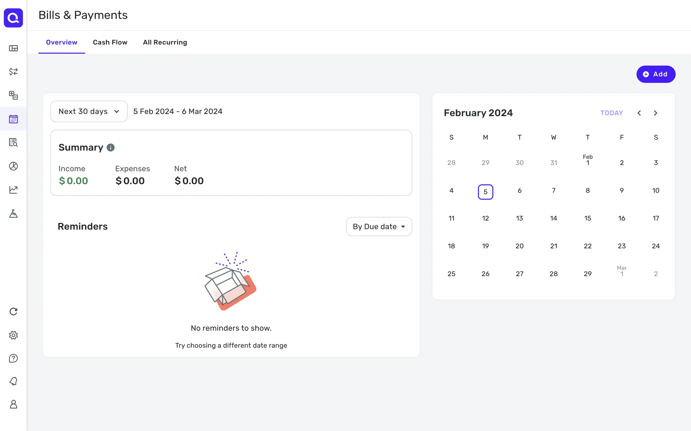Open settings gear icon in sidebar

point(13,335)
